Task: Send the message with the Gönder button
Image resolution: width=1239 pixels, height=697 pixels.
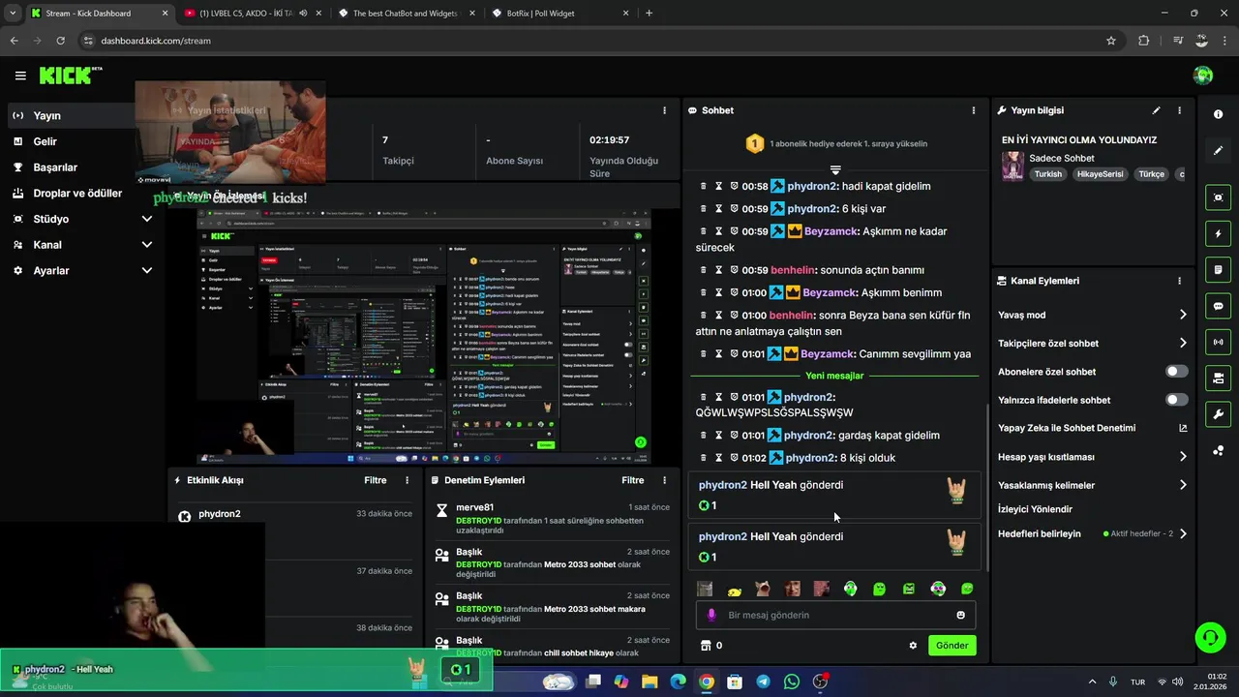Action: (x=952, y=646)
